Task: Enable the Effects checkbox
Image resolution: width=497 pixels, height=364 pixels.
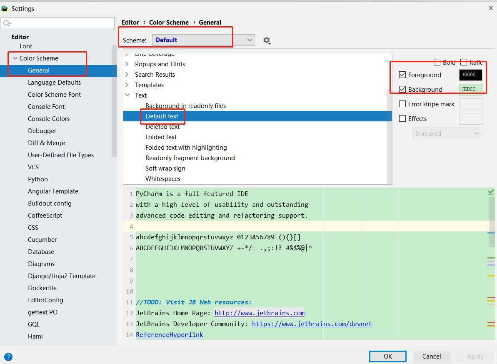Action: pos(402,118)
